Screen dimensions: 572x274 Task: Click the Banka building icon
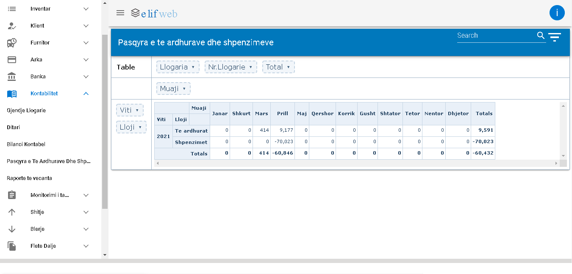(12, 77)
